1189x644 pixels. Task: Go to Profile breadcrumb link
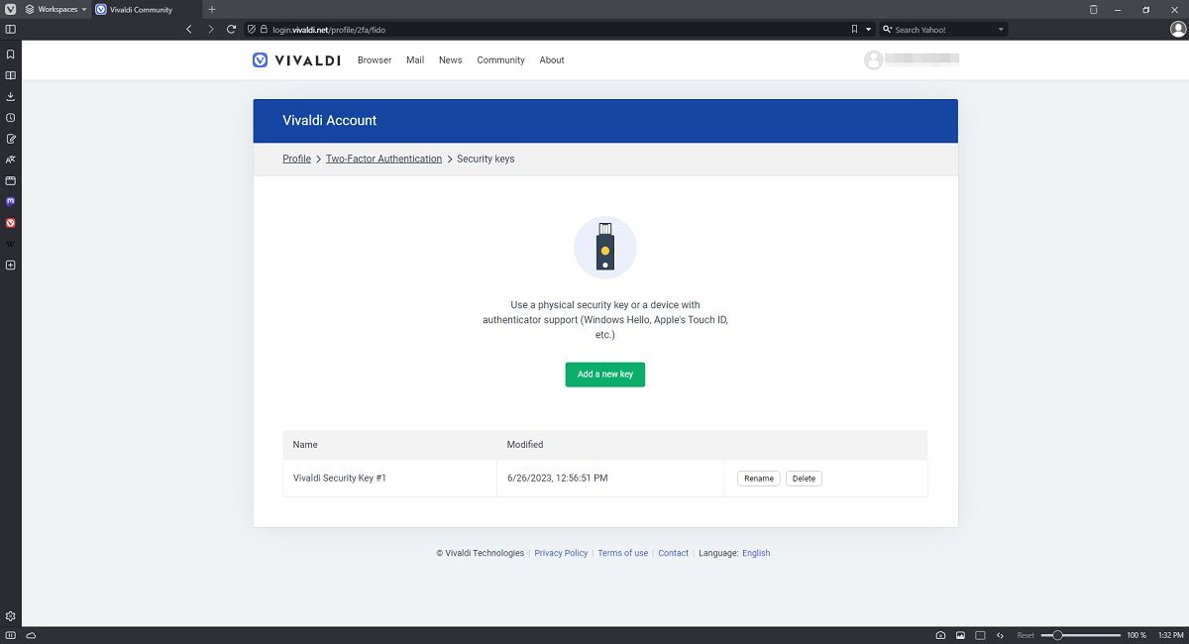pyautogui.click(x=297, y=159)
